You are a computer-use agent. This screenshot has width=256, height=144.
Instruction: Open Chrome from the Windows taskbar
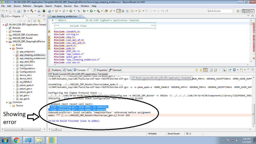16,140
